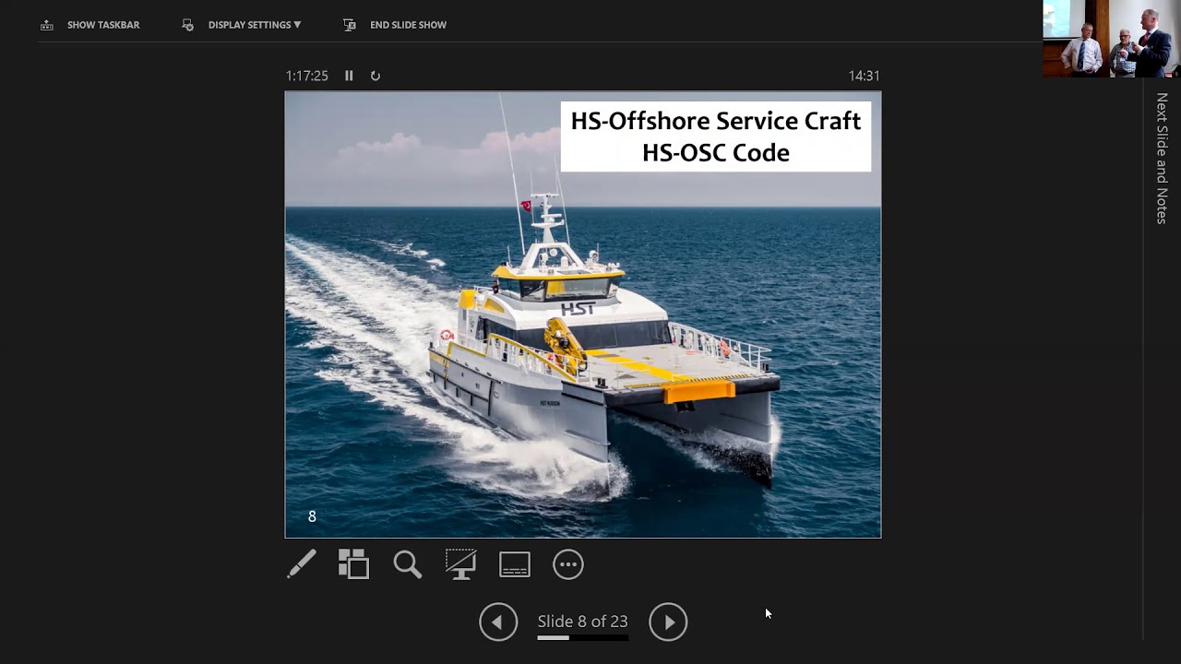Screen dimensions: 1181x664
Task: Open the Display Settings dropdown
Action: (x=242, y=25)
